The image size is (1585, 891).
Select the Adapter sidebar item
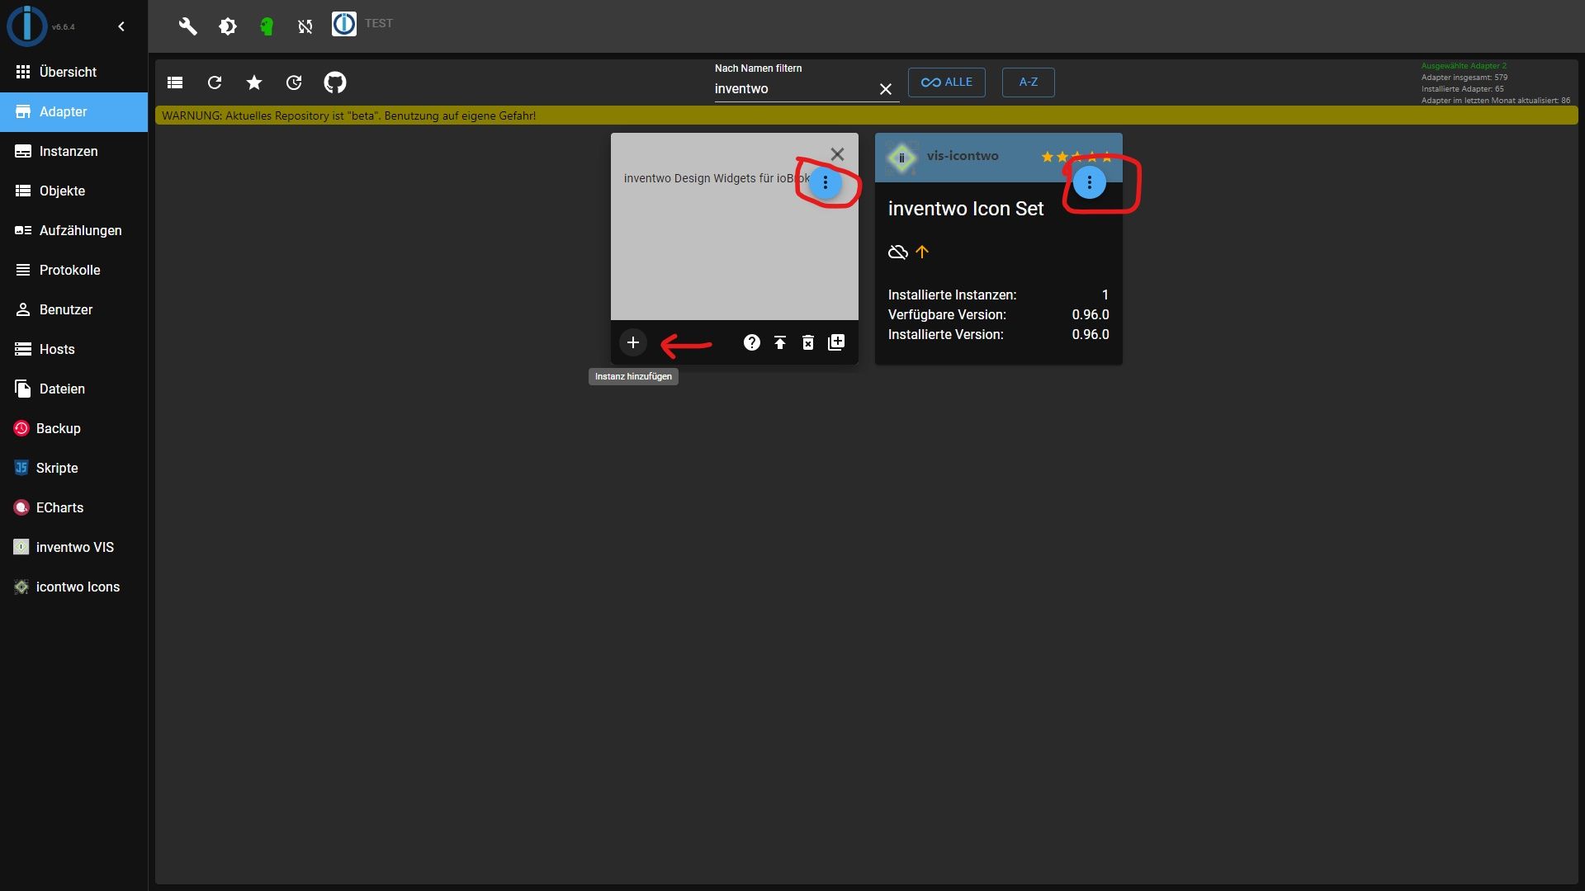[73, 111]
